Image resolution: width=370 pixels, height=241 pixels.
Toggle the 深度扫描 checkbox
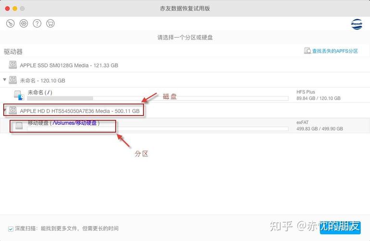pos(11,229)
